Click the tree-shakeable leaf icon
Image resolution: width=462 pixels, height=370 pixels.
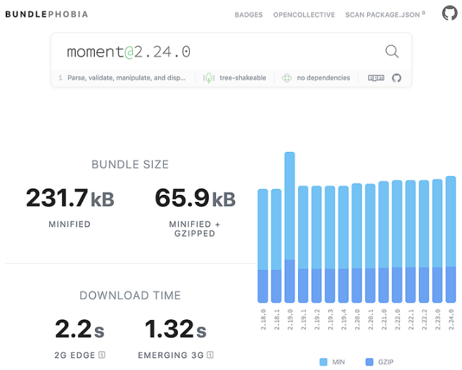coord(209,78)
